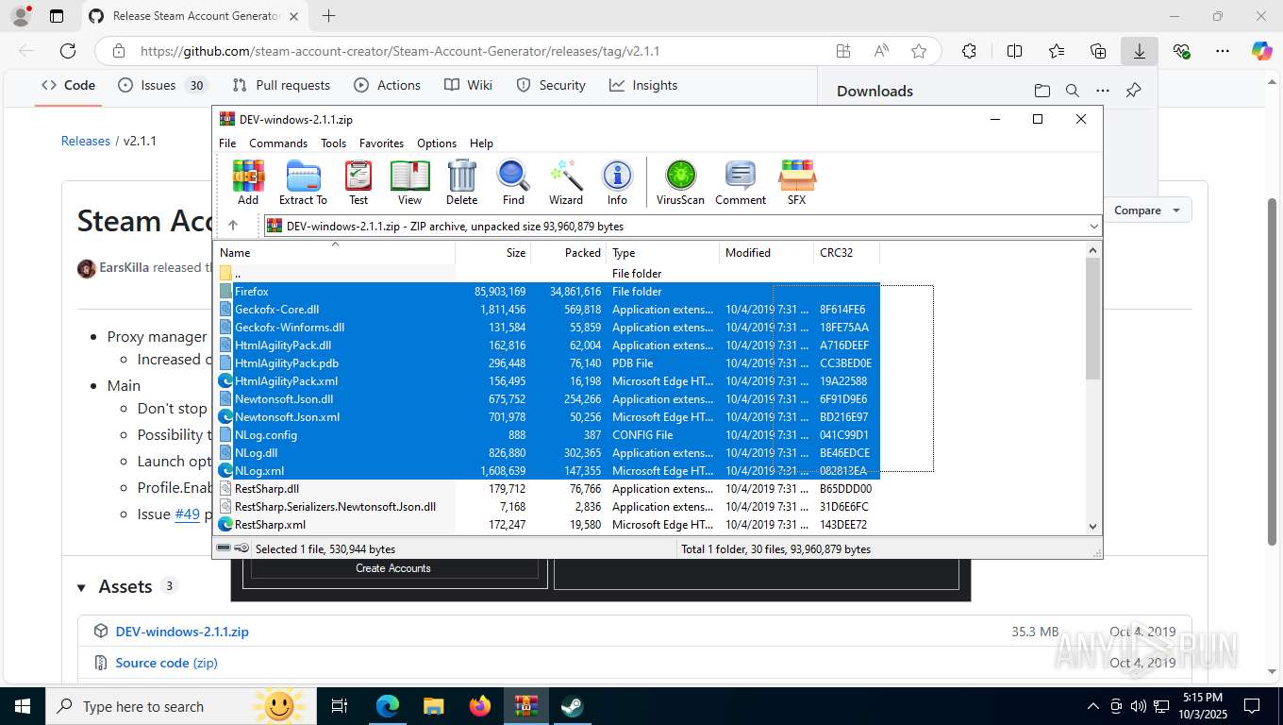Click the View file icon
The image size is (1283, 725).
point(409,182)
